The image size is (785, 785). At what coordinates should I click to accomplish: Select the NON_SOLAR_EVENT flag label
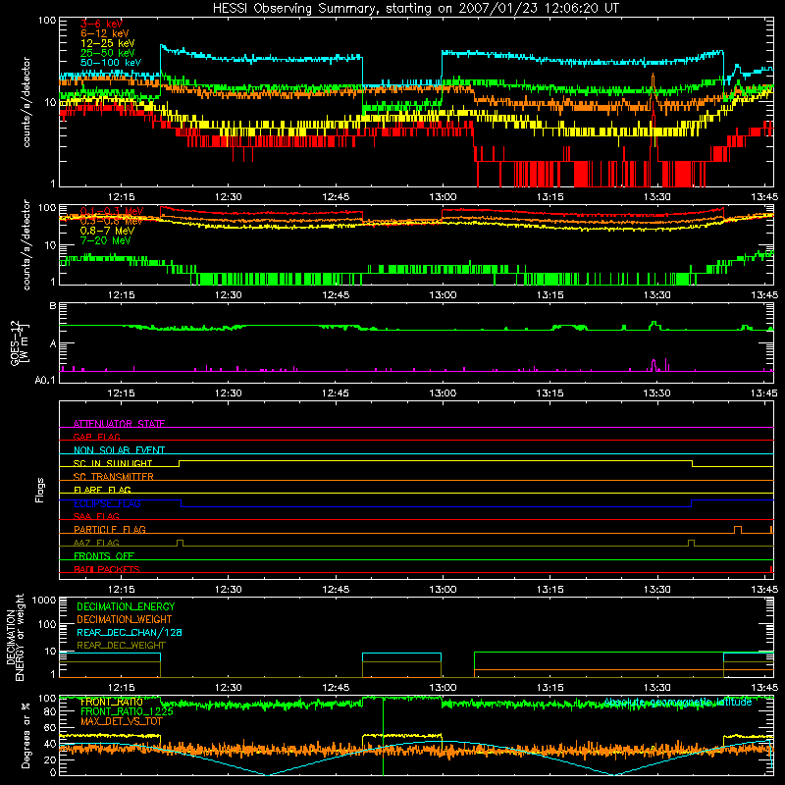119,450
